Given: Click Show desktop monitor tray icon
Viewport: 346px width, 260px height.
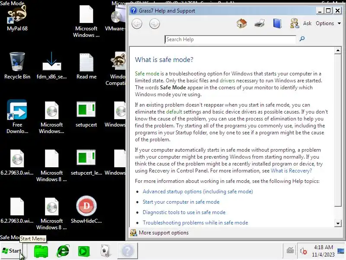Looking at the screenshot, I should coord(341,251).
